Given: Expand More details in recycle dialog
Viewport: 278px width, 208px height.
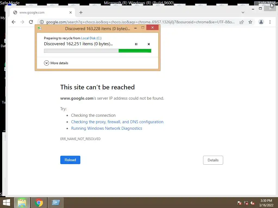Looking at the screenshot, I should (x=56, y=63).
